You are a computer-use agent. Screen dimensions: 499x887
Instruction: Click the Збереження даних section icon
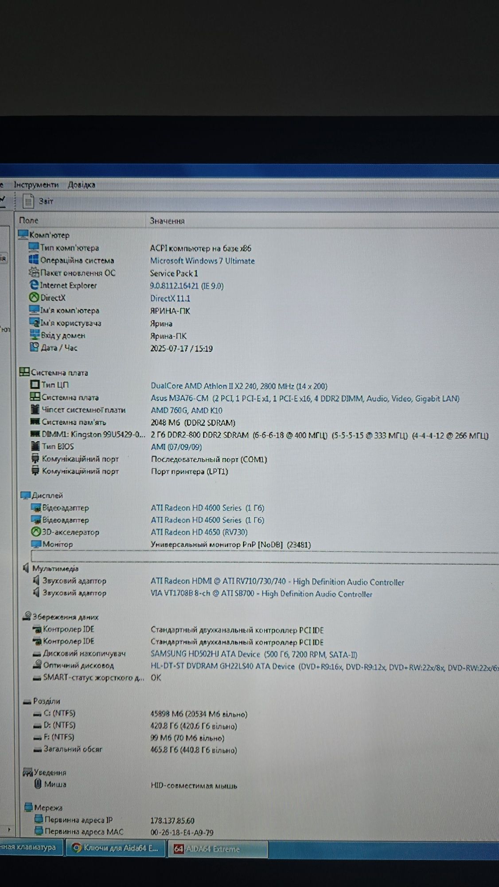27,616
